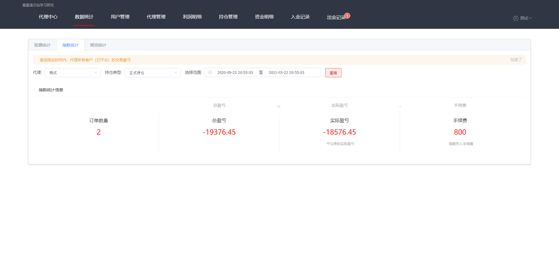559x266 pixels.
Task: Open the 持仓管理 position management page
Action: pos(228,17)
